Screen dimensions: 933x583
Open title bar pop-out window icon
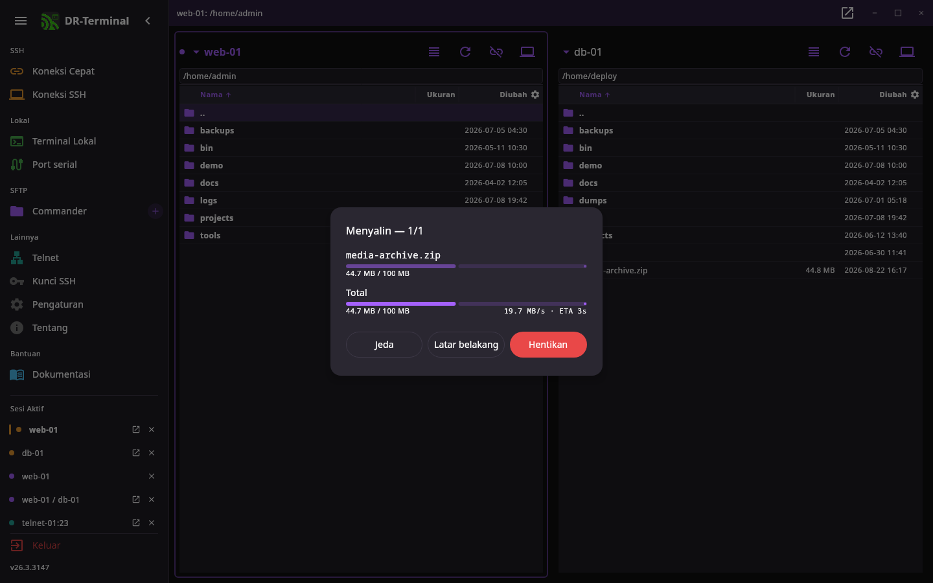click(847, 13)
